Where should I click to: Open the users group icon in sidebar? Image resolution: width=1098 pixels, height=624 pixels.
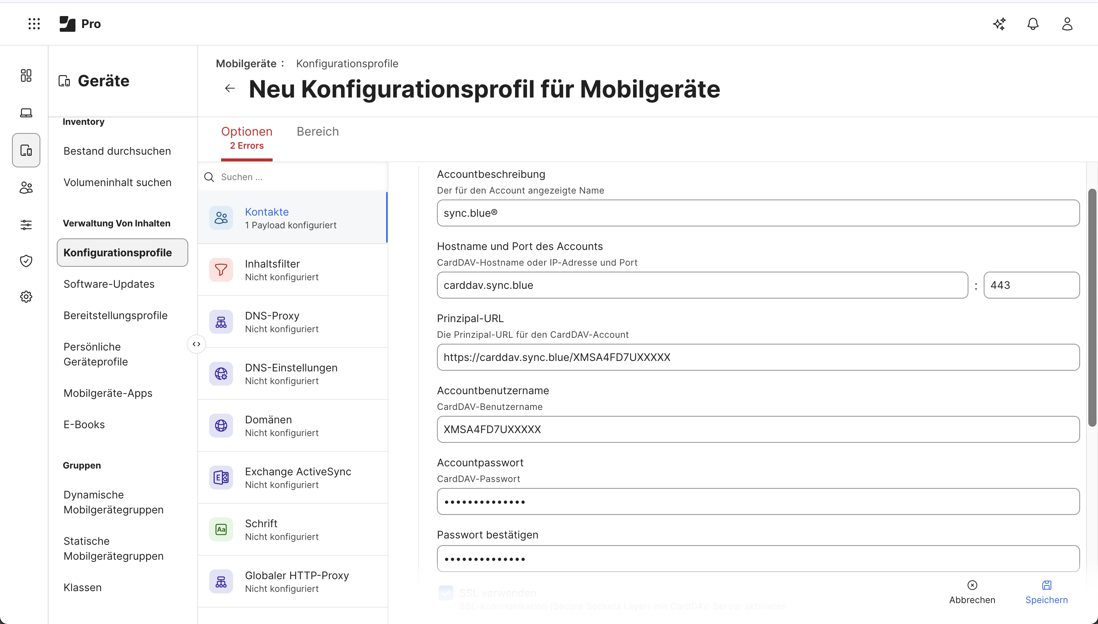(26, 187)
